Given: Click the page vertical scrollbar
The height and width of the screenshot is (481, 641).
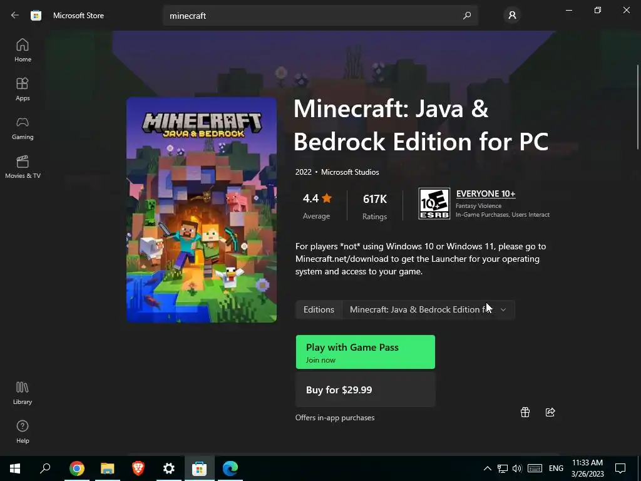Looking at the screenshot, I should [638, 108].
